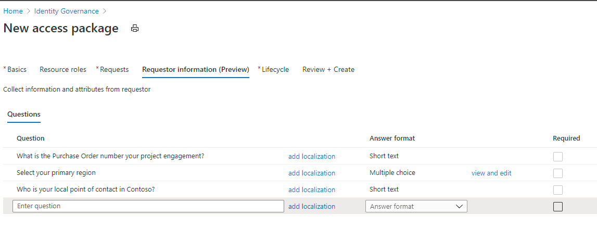Click the print icon next to New access package
Screen dimensions: 597x227
coord(135,29)
